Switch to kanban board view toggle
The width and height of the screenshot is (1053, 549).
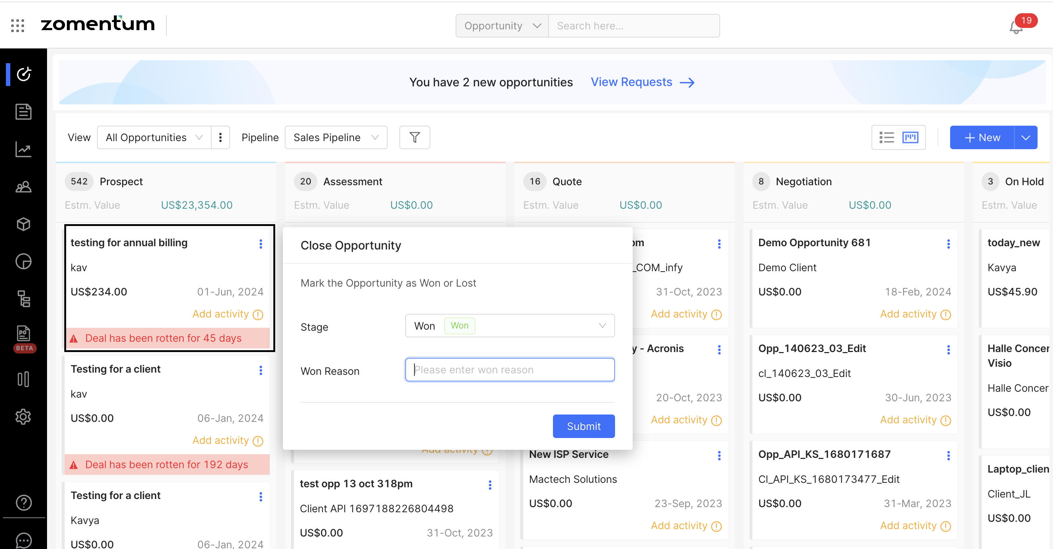(x=910, y=137)
